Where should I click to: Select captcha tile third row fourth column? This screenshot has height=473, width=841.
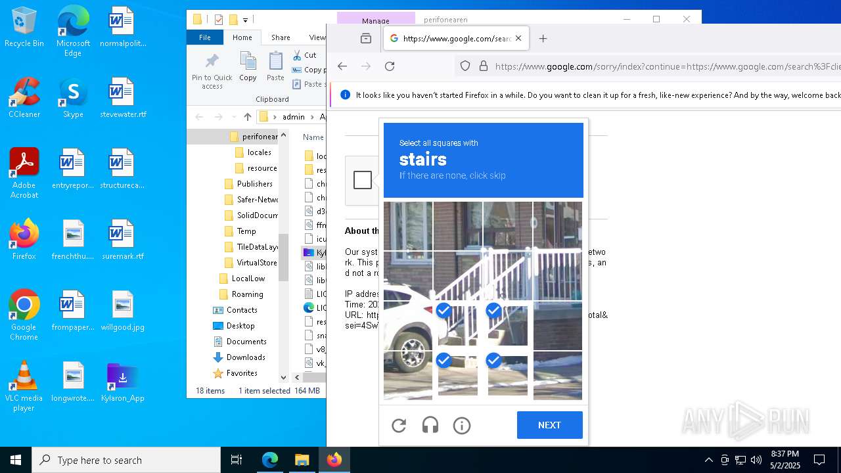click(x=558, y=326)
